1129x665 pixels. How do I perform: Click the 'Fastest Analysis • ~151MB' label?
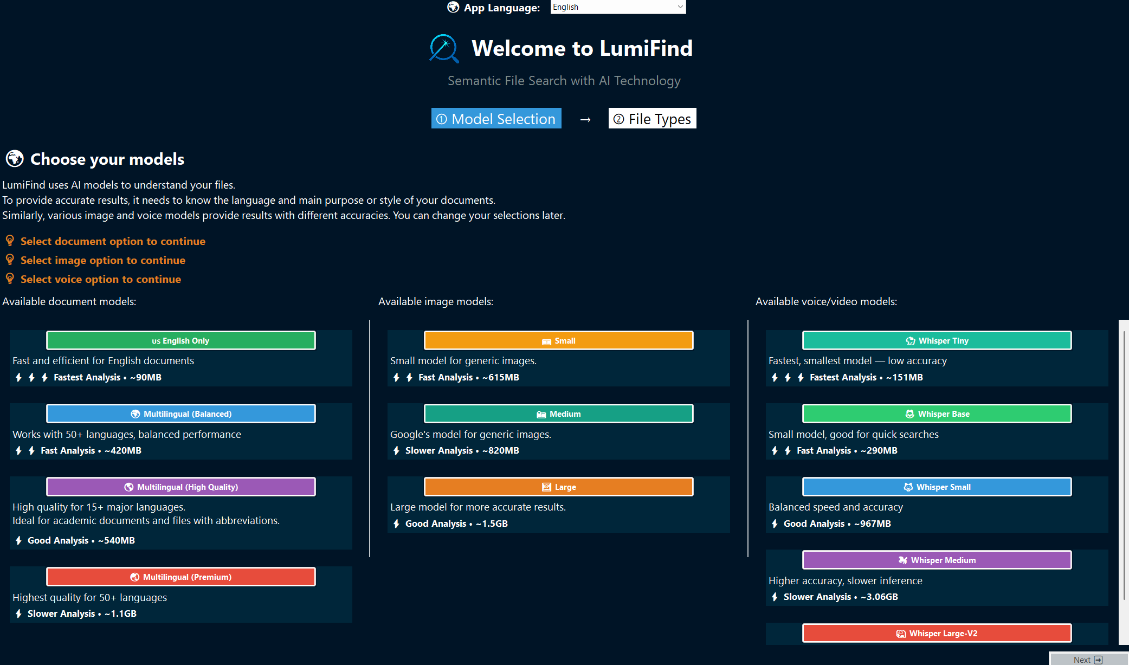866,377
